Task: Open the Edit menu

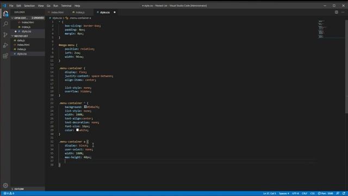Action: tap(18, 5)
